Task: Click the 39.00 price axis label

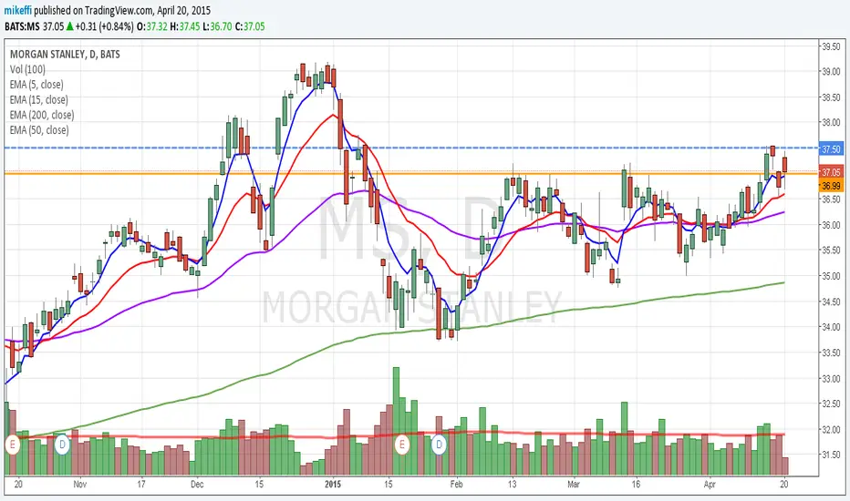Action: 831,72
